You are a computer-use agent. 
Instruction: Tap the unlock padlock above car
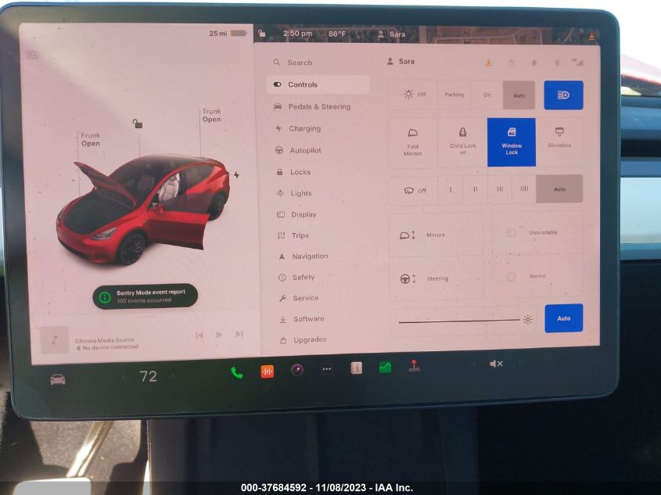click(138, 124)
